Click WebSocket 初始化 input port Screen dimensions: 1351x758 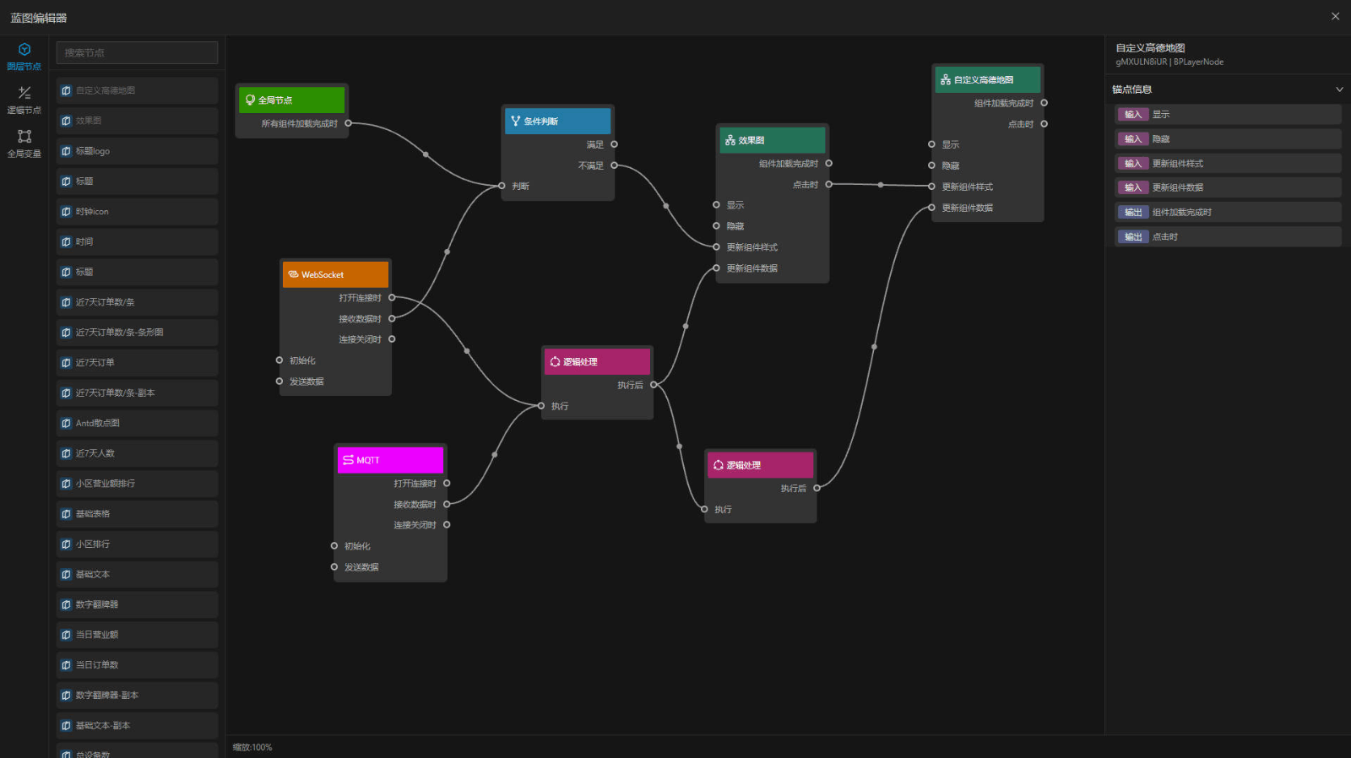[279, 360]
